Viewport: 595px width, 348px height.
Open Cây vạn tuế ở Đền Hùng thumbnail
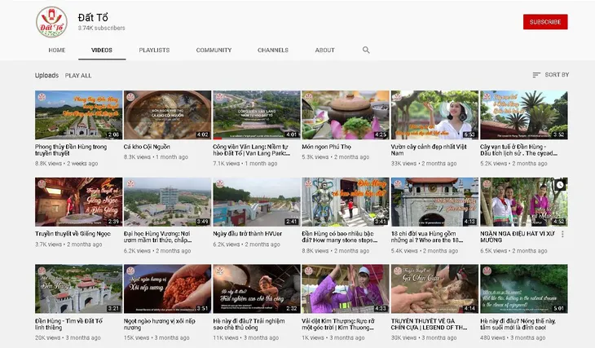click(x=523, y=115)
